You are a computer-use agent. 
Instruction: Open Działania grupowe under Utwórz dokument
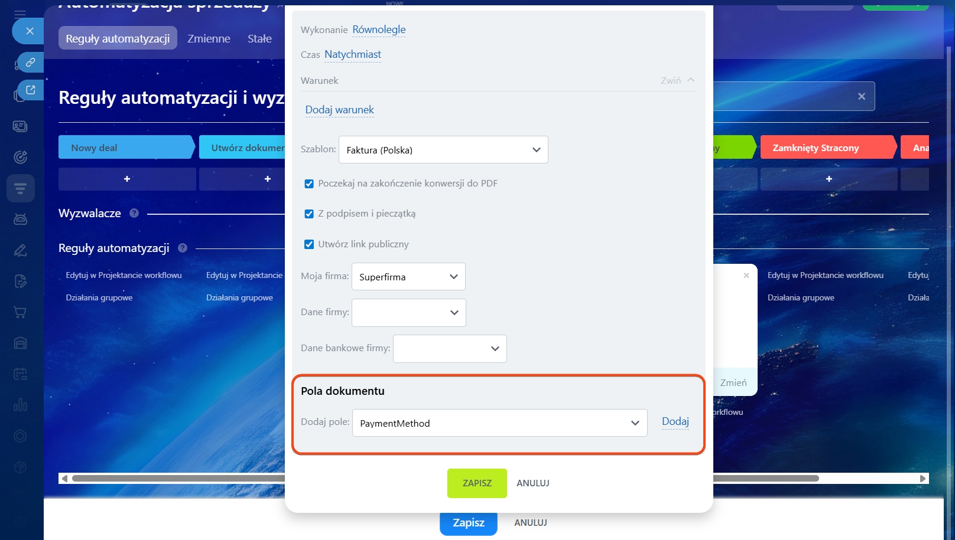[239, 297]
